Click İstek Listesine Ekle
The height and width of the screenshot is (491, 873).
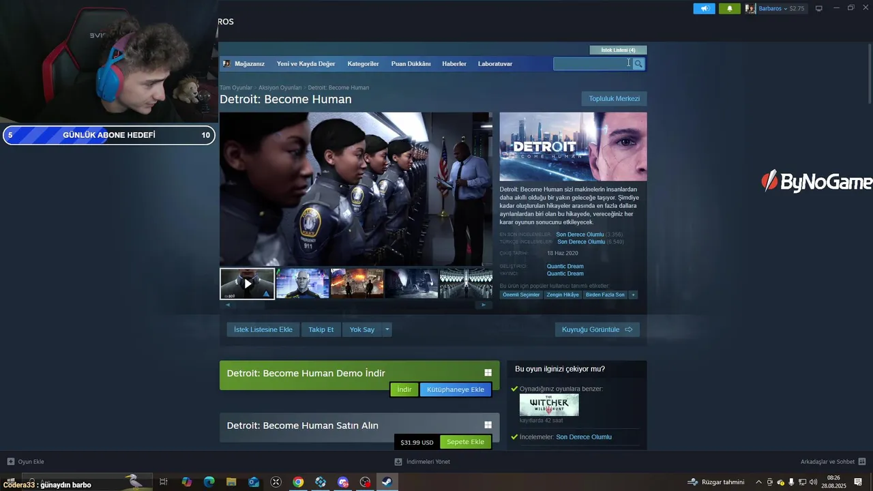263,329
